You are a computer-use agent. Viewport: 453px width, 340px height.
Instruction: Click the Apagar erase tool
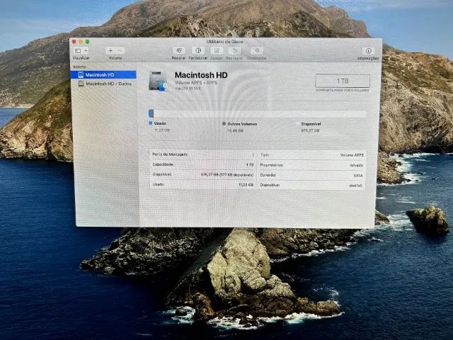pyautogui.click(x=217, y=51)
